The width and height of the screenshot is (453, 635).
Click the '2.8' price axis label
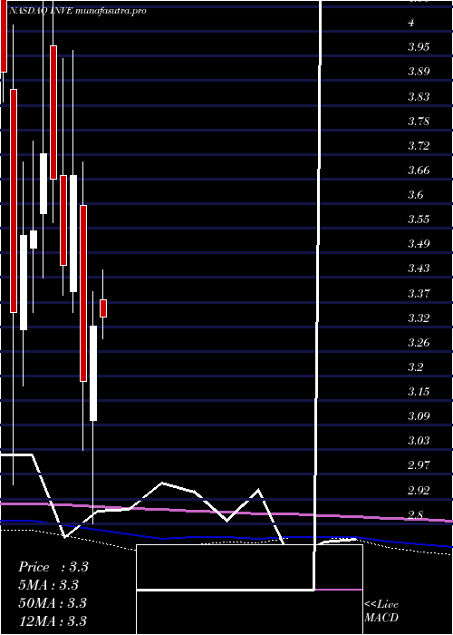click(416, 515)
